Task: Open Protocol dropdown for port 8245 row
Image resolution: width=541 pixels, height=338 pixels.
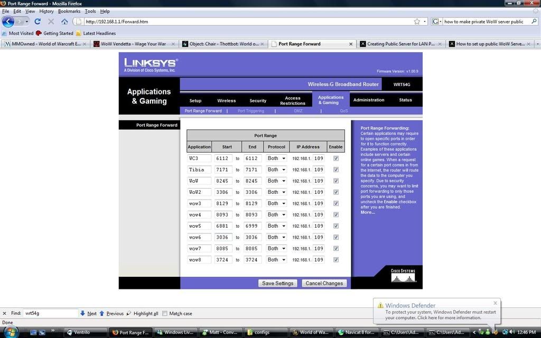Action: coord(276,181)
